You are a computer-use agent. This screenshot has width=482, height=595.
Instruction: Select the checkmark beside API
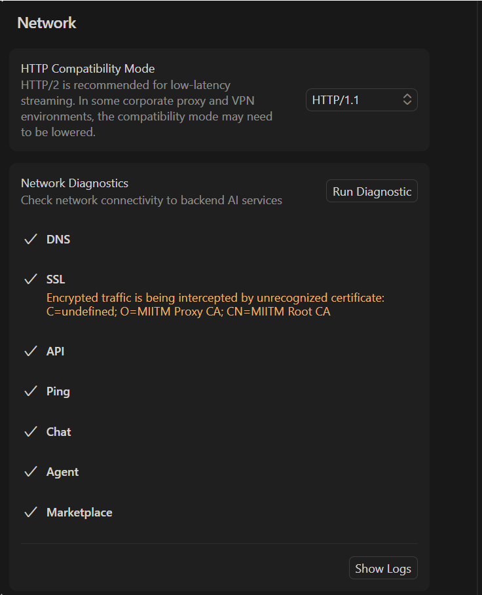tap(30, 352)
